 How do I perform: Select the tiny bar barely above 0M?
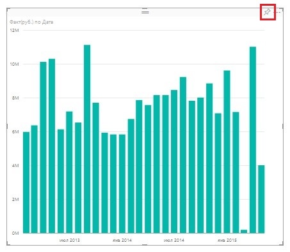pos(244,232)
